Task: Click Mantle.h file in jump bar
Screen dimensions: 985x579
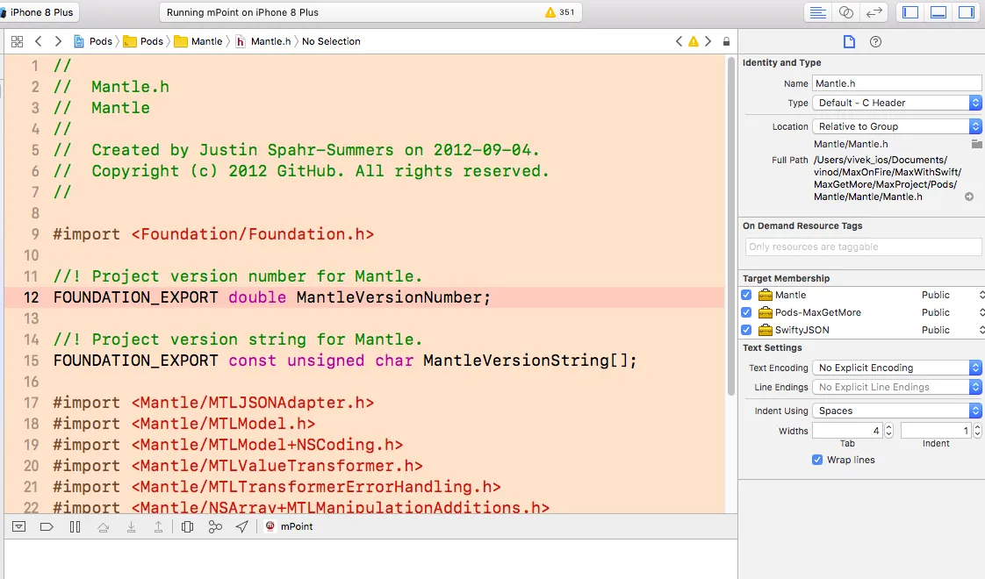Action: coord(263,41)
